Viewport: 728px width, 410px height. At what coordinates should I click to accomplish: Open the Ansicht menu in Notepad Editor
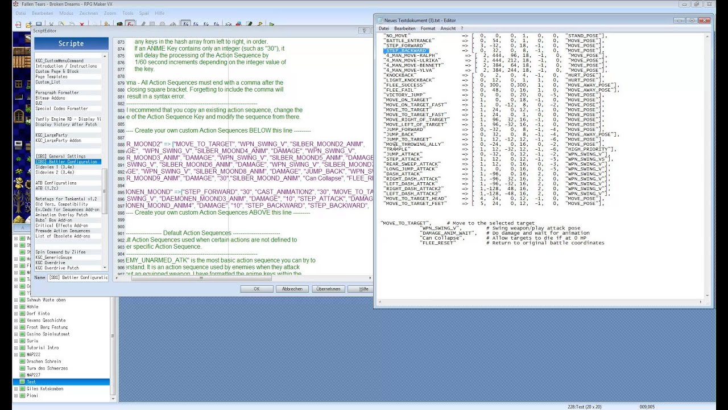click(x=448, y=28)
